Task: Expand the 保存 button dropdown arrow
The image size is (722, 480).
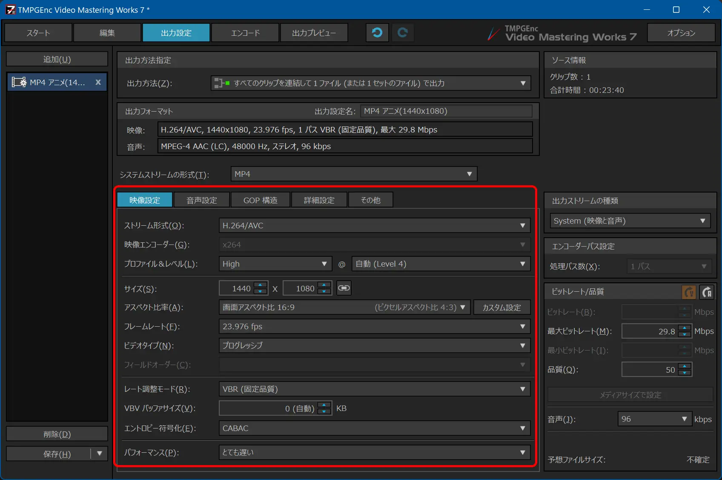Action: coord(100,454)
